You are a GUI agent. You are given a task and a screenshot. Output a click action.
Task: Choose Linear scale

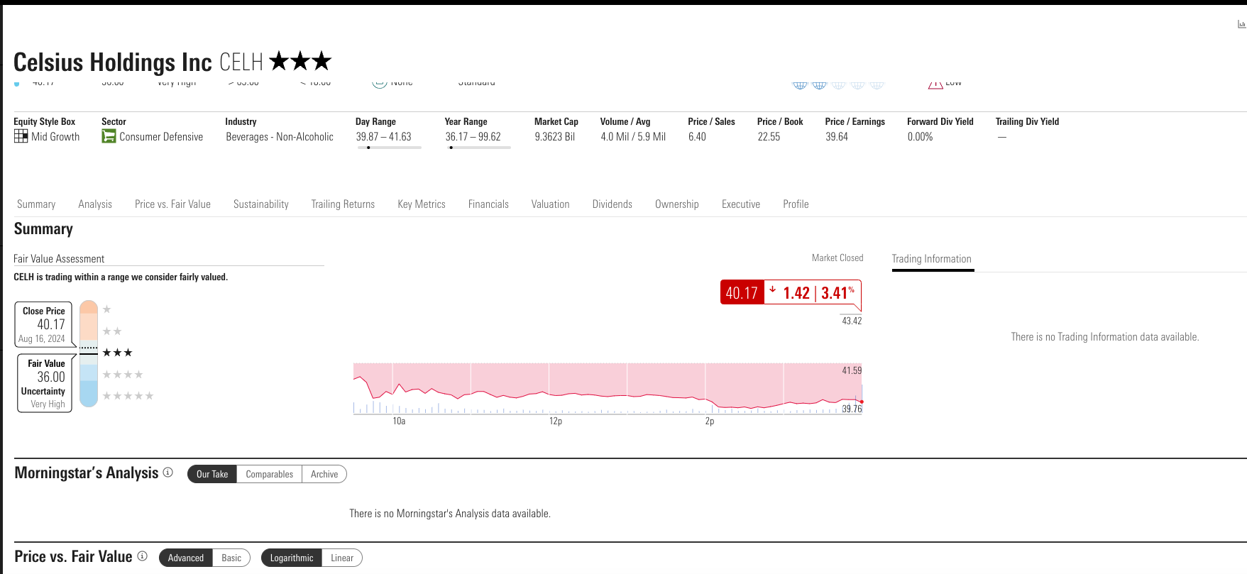click(x=342, y=558)
